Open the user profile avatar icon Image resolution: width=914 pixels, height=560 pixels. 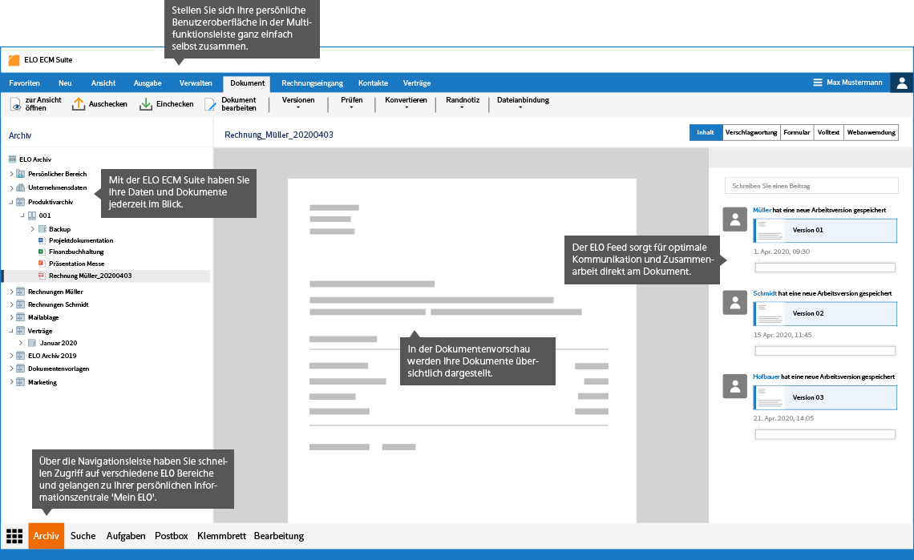tap(902, 83)
